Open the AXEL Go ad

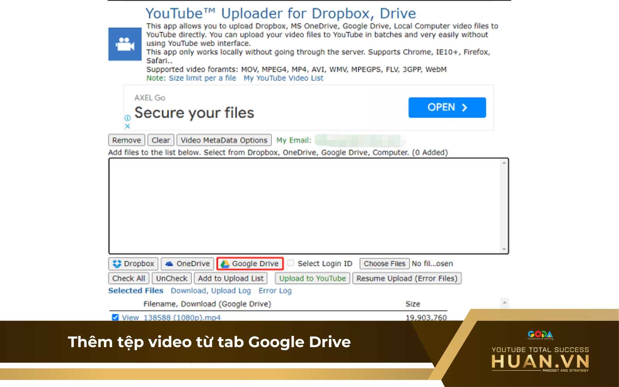point(447,107)
